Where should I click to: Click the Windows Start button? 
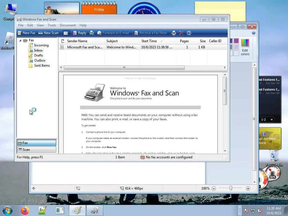tap(8, 210)
